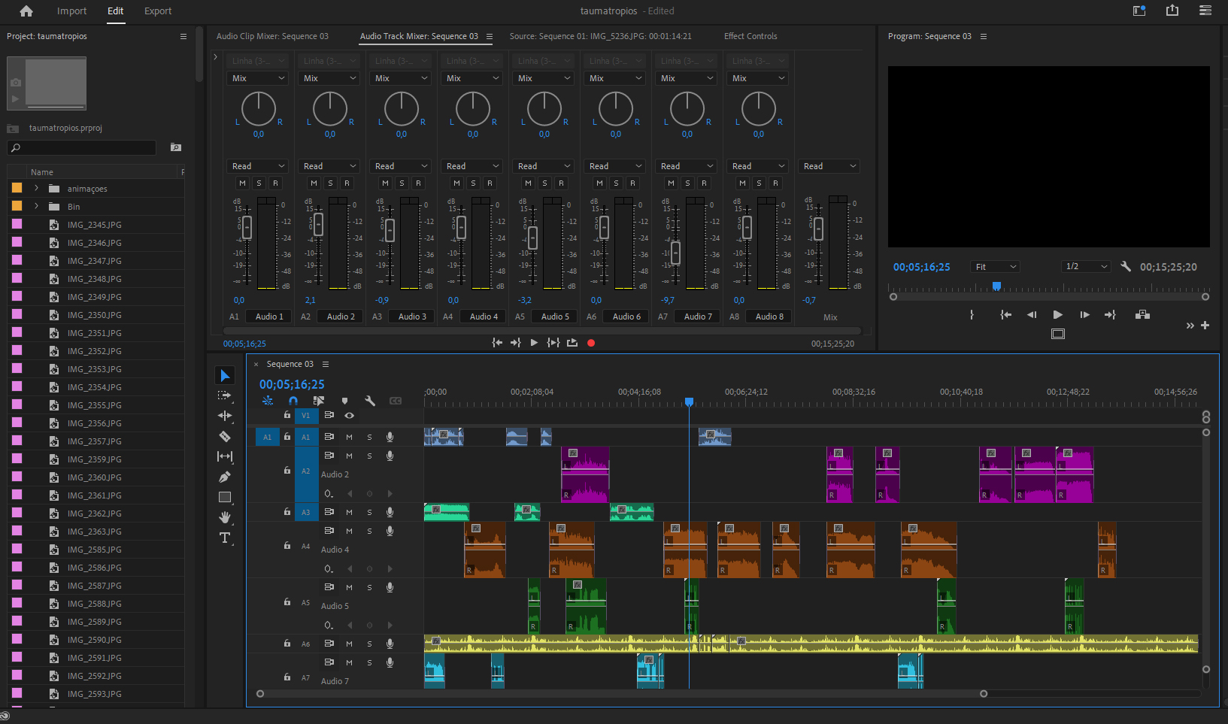
Task: Select IMG_2350.JPG in project panel
Action: pyautogui.click(x=94, y=315)
